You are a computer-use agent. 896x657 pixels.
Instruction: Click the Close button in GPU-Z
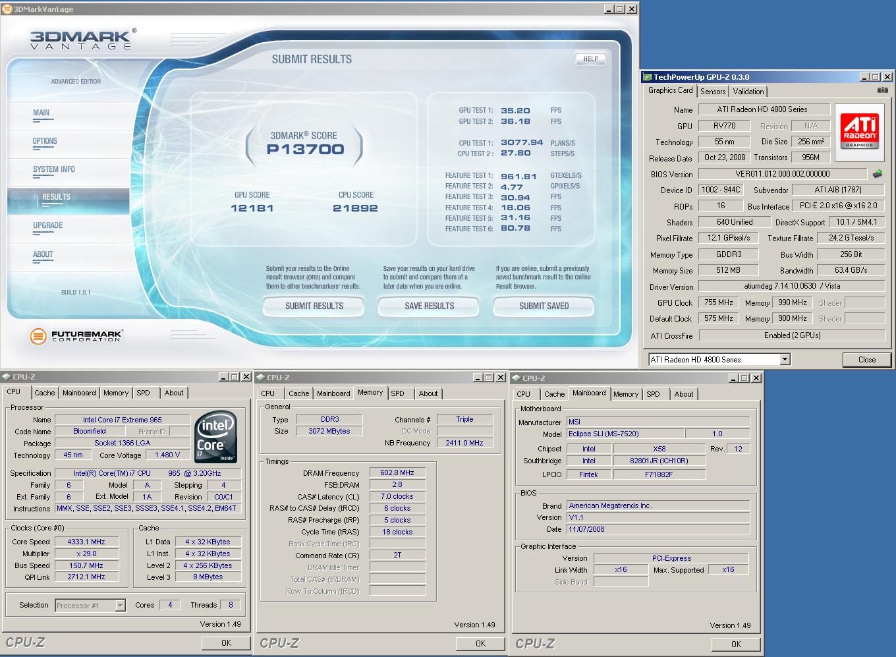click(867, 360)
